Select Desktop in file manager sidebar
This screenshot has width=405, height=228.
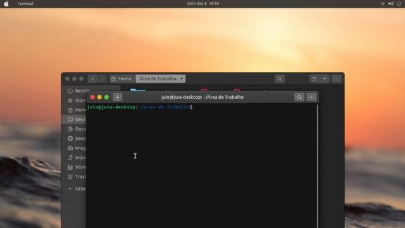75,119
